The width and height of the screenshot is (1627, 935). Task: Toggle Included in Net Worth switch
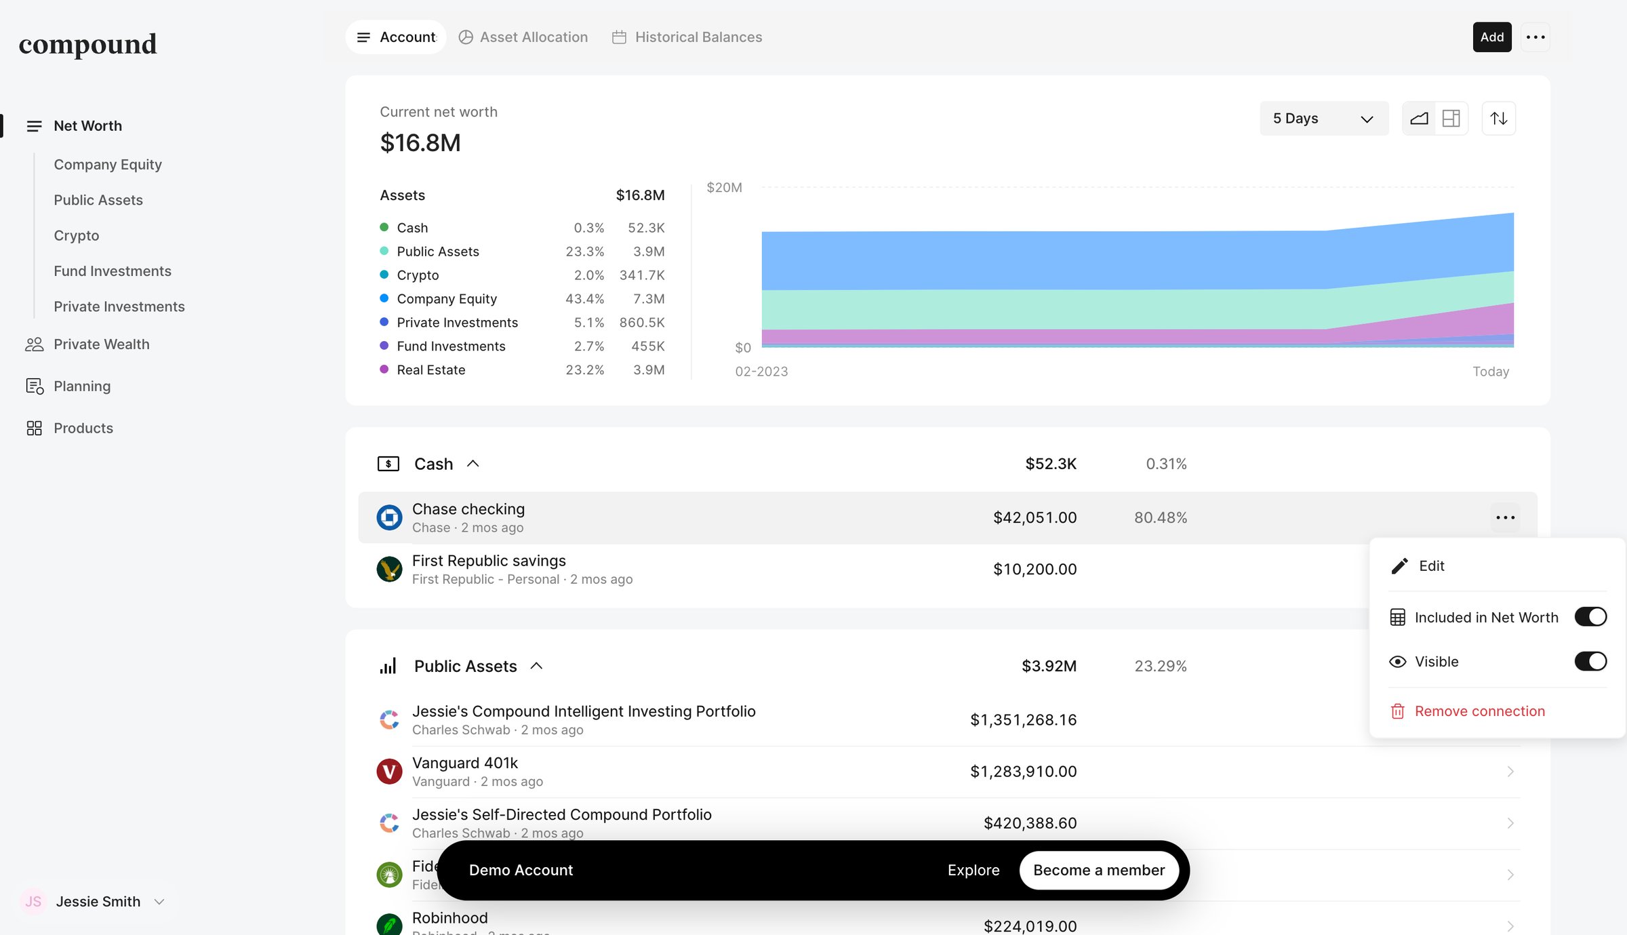(1590, 617)
